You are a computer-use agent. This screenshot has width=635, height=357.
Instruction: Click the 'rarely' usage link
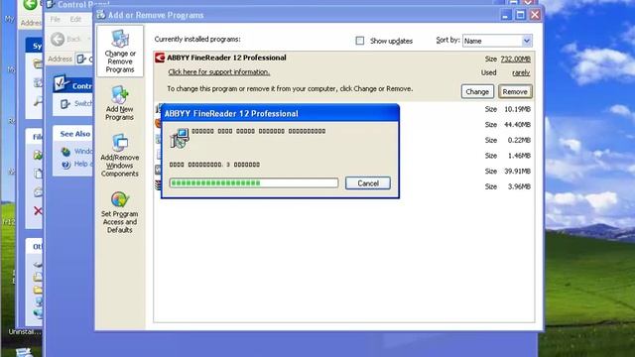point(521,72)
